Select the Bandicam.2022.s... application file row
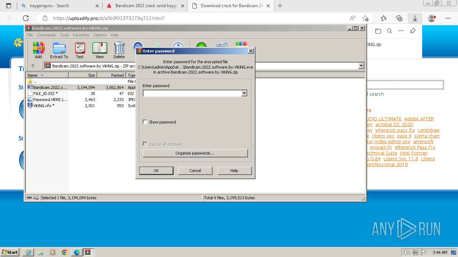458x257 pixels. [x=47, y=87]
